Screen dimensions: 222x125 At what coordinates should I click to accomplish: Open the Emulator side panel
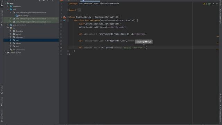click(220, 97)
